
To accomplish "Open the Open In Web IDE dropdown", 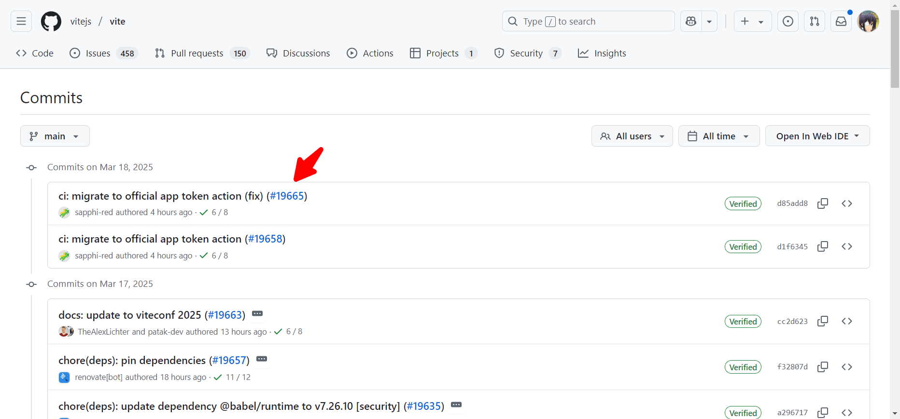I will pos(817,136).
